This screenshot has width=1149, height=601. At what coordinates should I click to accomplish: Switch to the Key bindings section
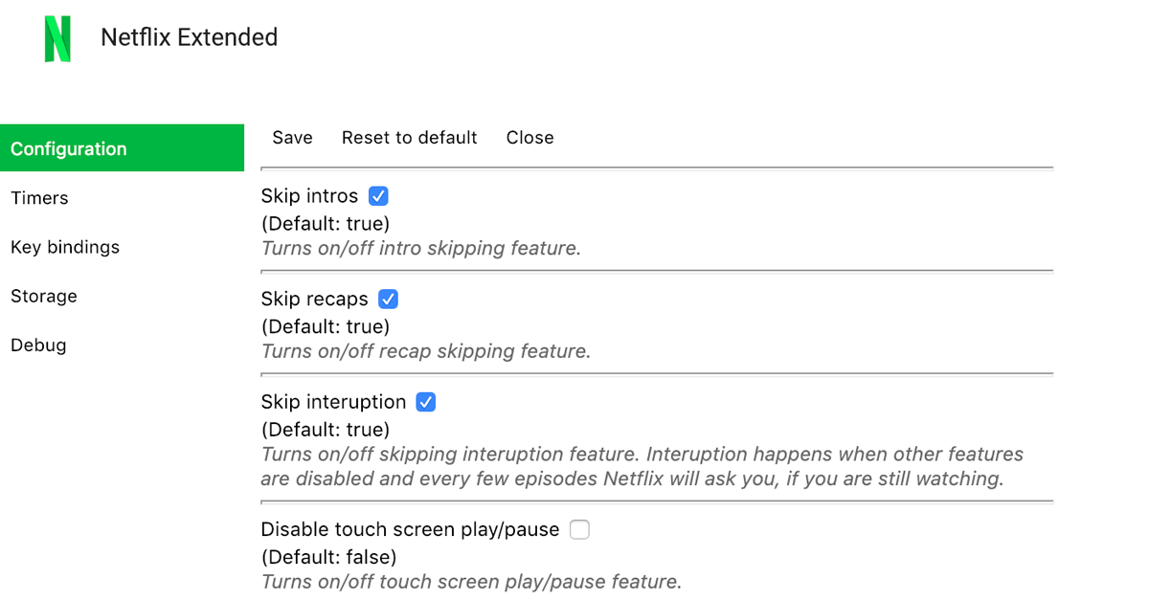(64, 247)
